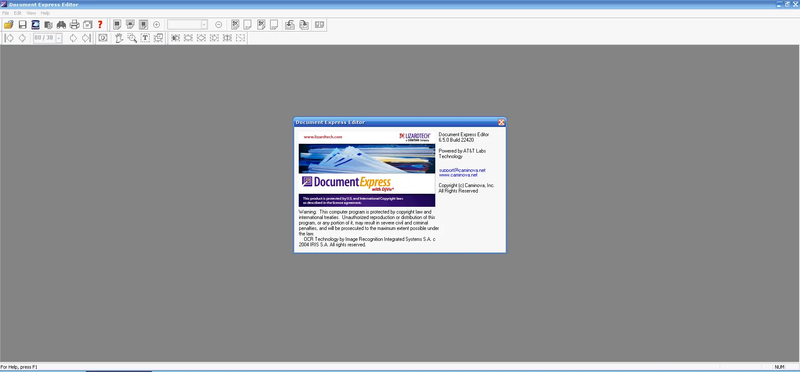Click the 'Copyright (c) Caminova, Inc.' text
The image size is (800, 372).
(466, 185)
